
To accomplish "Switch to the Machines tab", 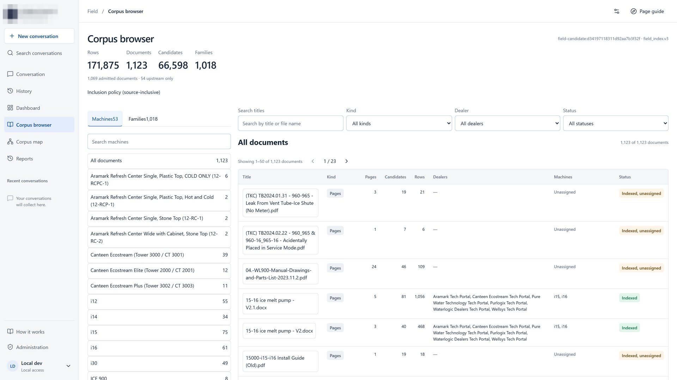I will click(105, 119).
